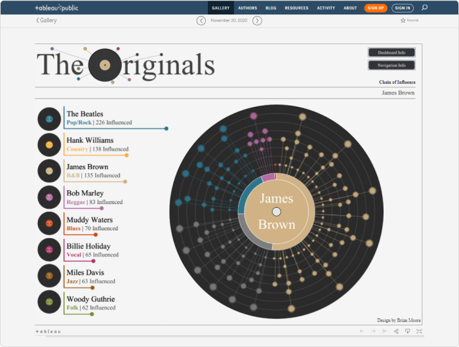Click the orange Sign Up button
459x347 pixels.
[x=376, y=8]
